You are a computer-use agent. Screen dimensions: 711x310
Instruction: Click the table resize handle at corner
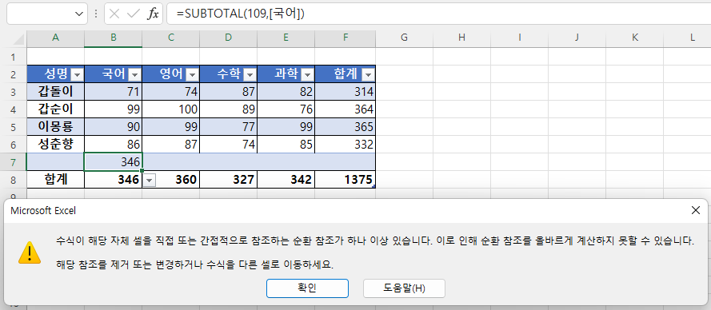(373, 186)
